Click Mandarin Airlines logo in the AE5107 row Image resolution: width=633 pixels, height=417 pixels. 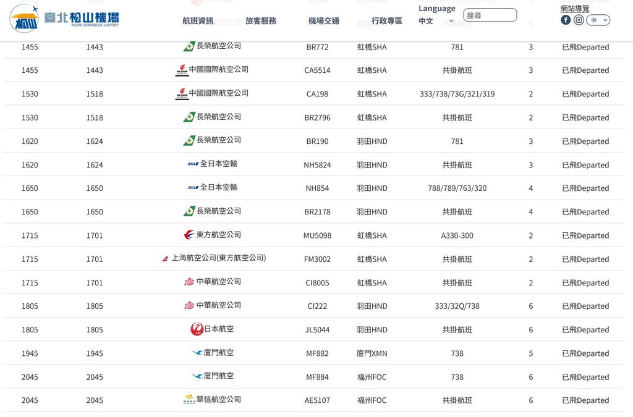[x=189, y=400]
